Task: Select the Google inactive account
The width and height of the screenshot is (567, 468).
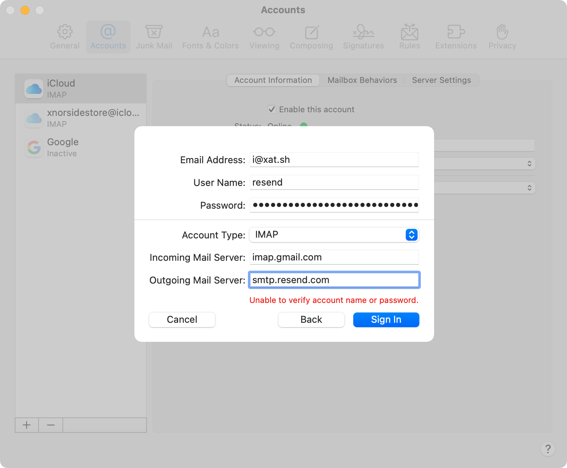Action: [81, 147]
